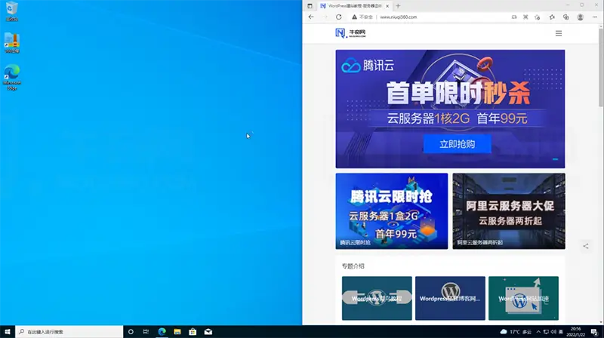This screenshot has height=338, width=604.
Task: Open the website hamburger menu
Action: (x=559, y=33)
